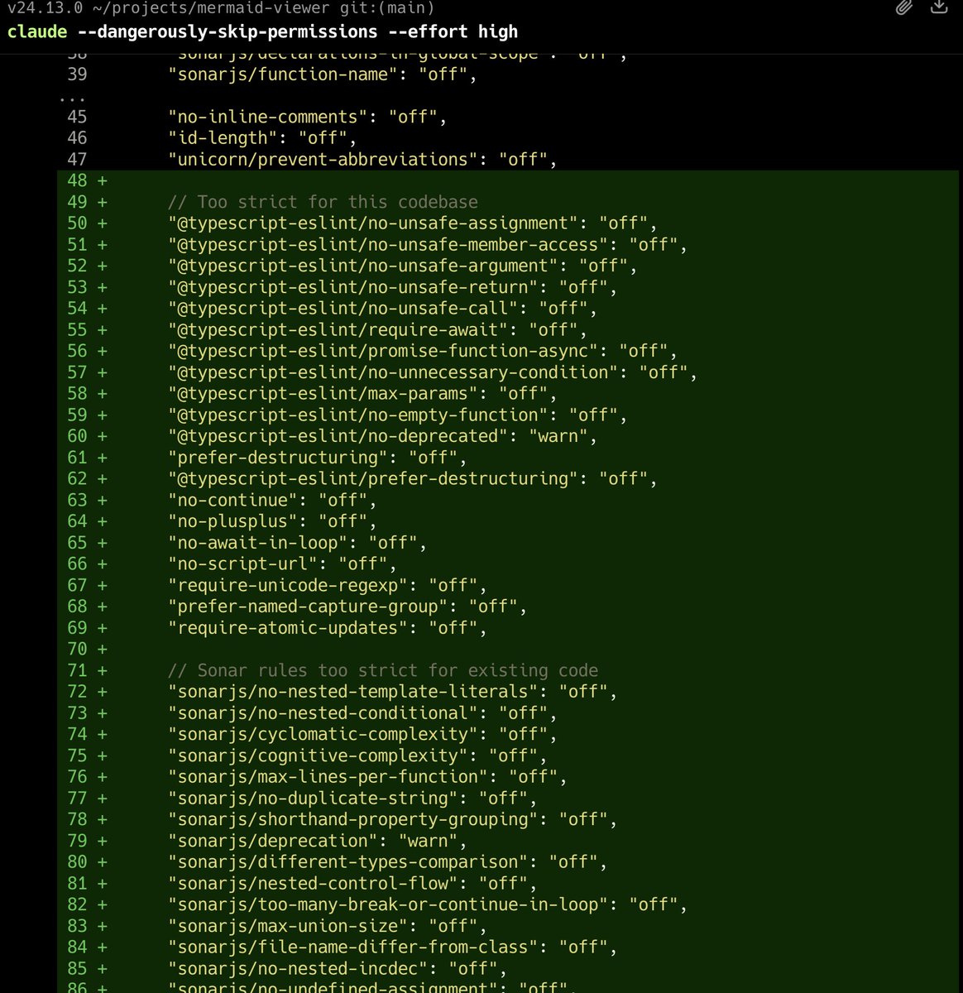Select the "require-unicode-regexp" rule line
The height and width of the screenshot is (993, 963).
328,586
